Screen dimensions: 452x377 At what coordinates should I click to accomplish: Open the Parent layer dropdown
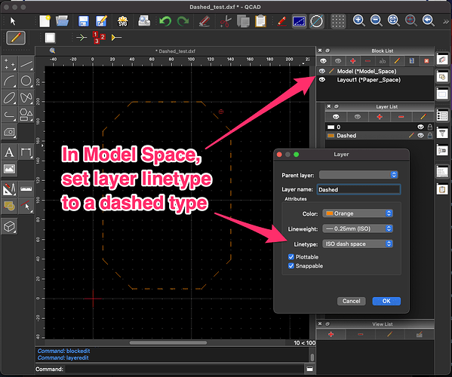click(x=358, y=175)
